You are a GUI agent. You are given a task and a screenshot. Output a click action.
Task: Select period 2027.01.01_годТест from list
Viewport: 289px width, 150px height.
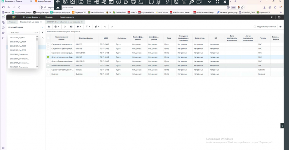17,37
